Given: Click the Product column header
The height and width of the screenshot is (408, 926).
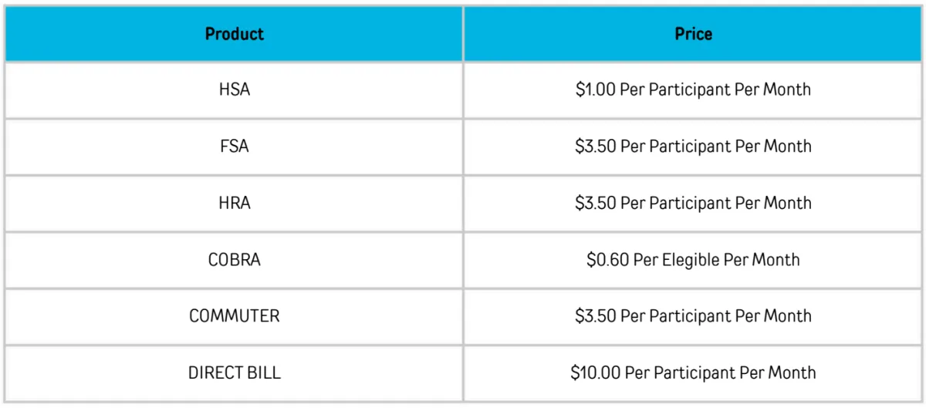Looking at the screenshot, I should pos(234,34).
